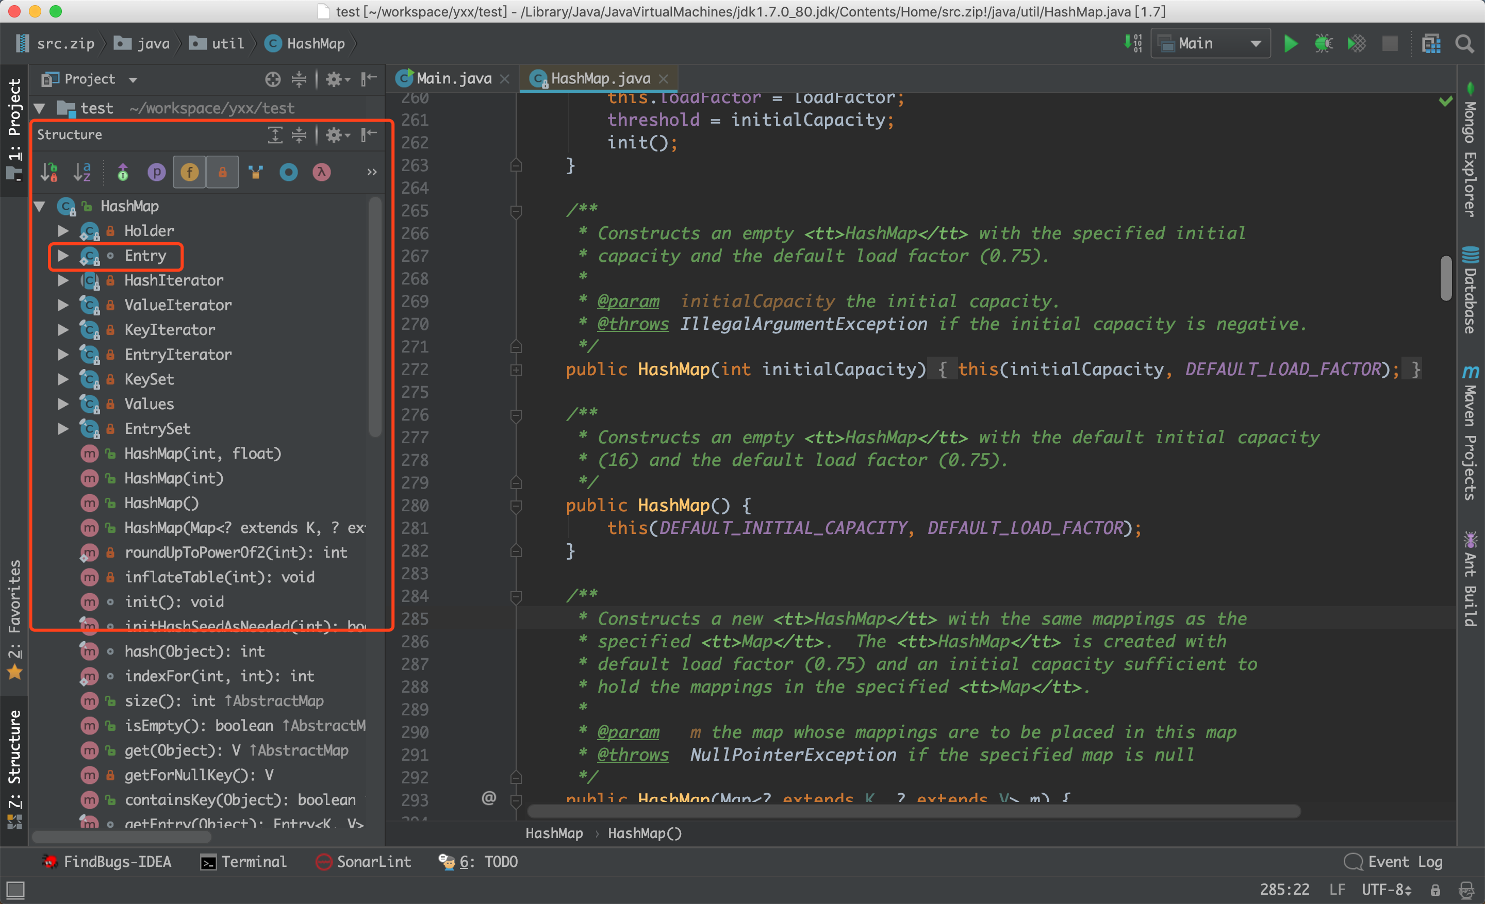The height and width of the screenshot is (904, 1485).
Task: Click the green Run button
Action: (x=1290, y=44)
